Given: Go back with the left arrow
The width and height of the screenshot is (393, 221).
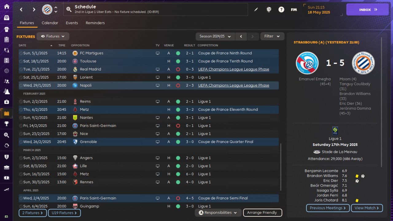Looking at the screenshot, I should click(21, 10).
